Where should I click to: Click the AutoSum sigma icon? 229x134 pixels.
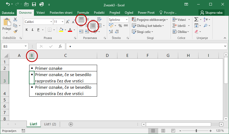pos(196,19)
